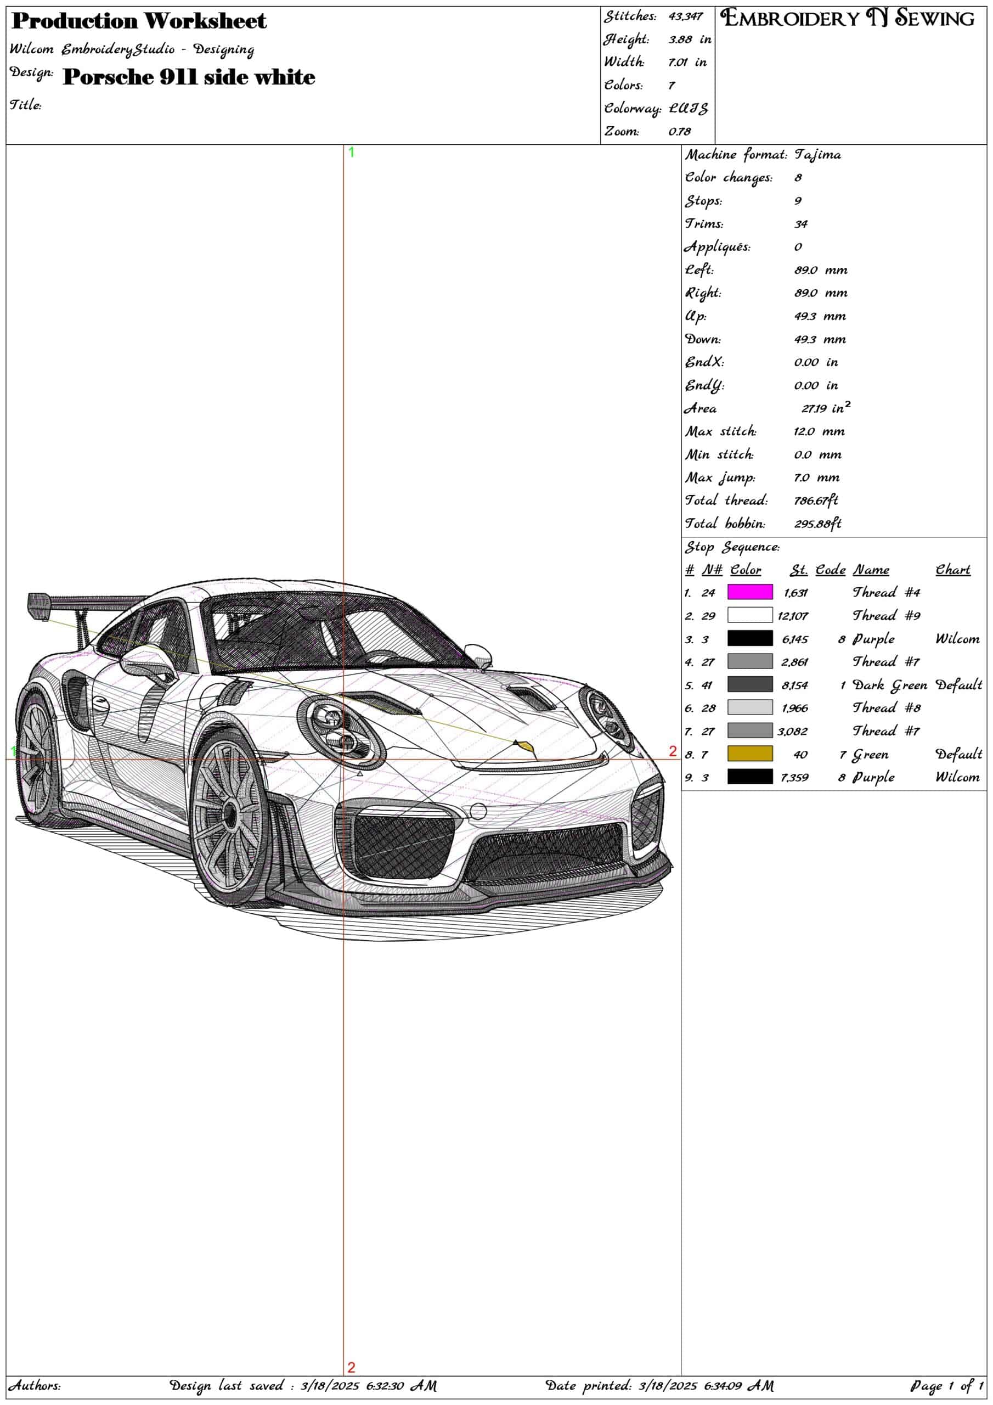Click the Zoom value 0.78
The width and height of the screenshot is (993, 1405).
(679, 132)
